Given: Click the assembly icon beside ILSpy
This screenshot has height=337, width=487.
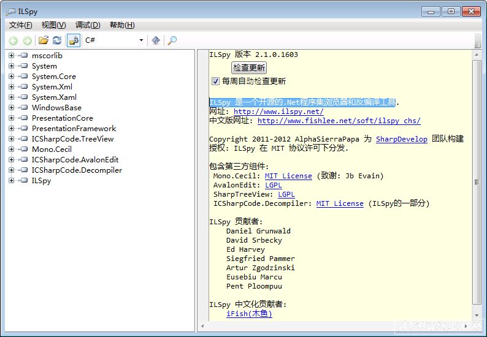Looking at the screenshot, I should [23, 180].
